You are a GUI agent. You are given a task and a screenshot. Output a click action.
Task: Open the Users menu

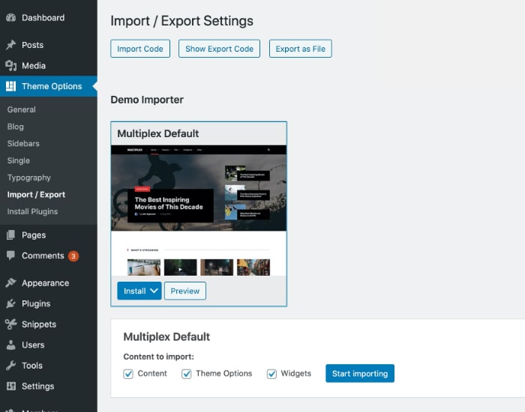(49, 345)
